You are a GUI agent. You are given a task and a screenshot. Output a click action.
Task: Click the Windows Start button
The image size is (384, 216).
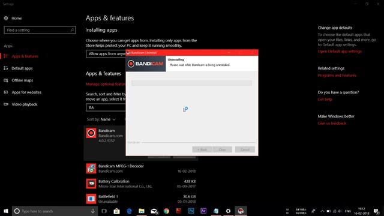[6, 211]
